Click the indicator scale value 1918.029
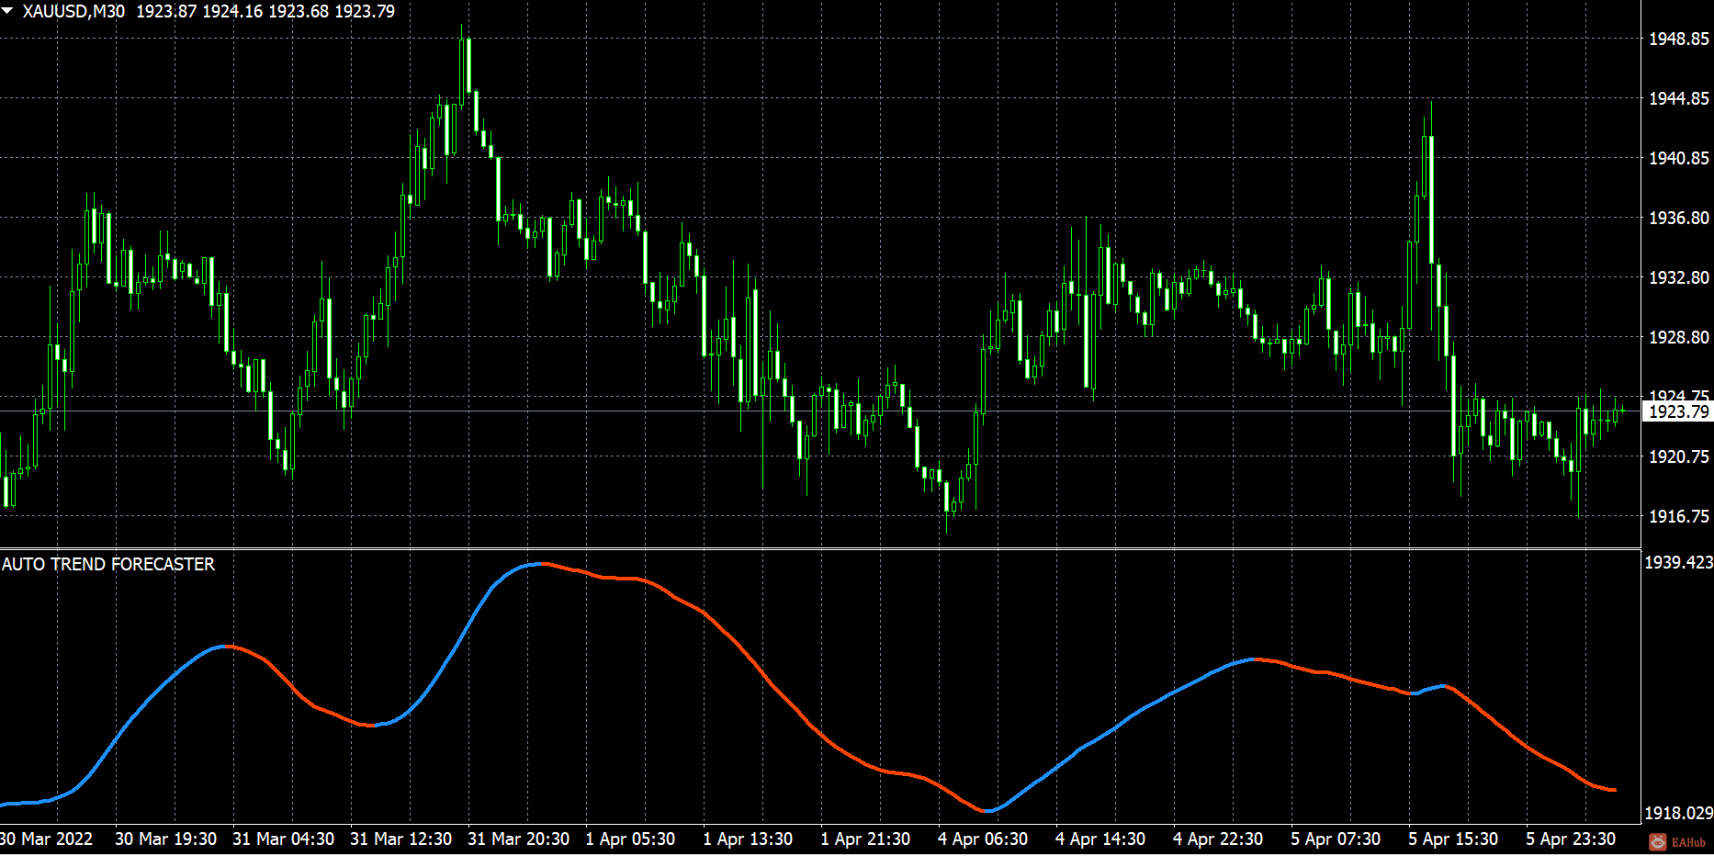Image resolution: width=1714 pixels, height=856 pixels. coord(1678,813)
